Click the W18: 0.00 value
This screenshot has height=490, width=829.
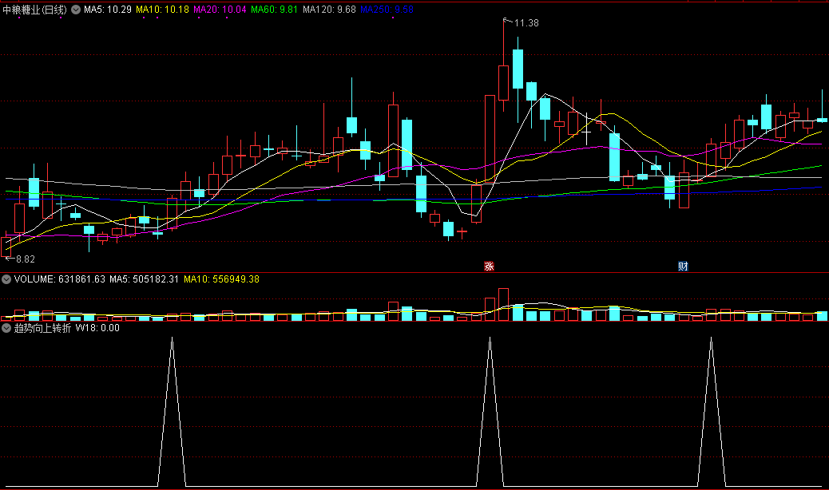click(97, 328)
